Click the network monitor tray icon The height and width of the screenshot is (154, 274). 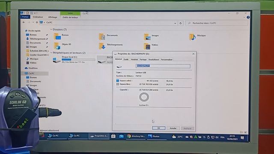[x=213, y=137]
